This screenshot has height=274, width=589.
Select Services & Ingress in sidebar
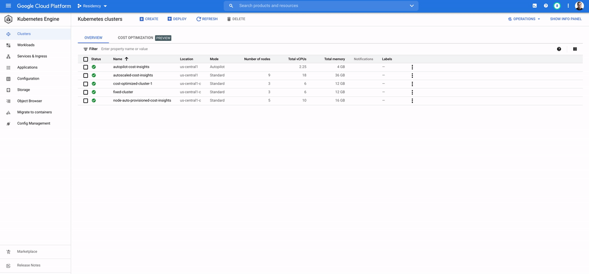coord(32,56)
